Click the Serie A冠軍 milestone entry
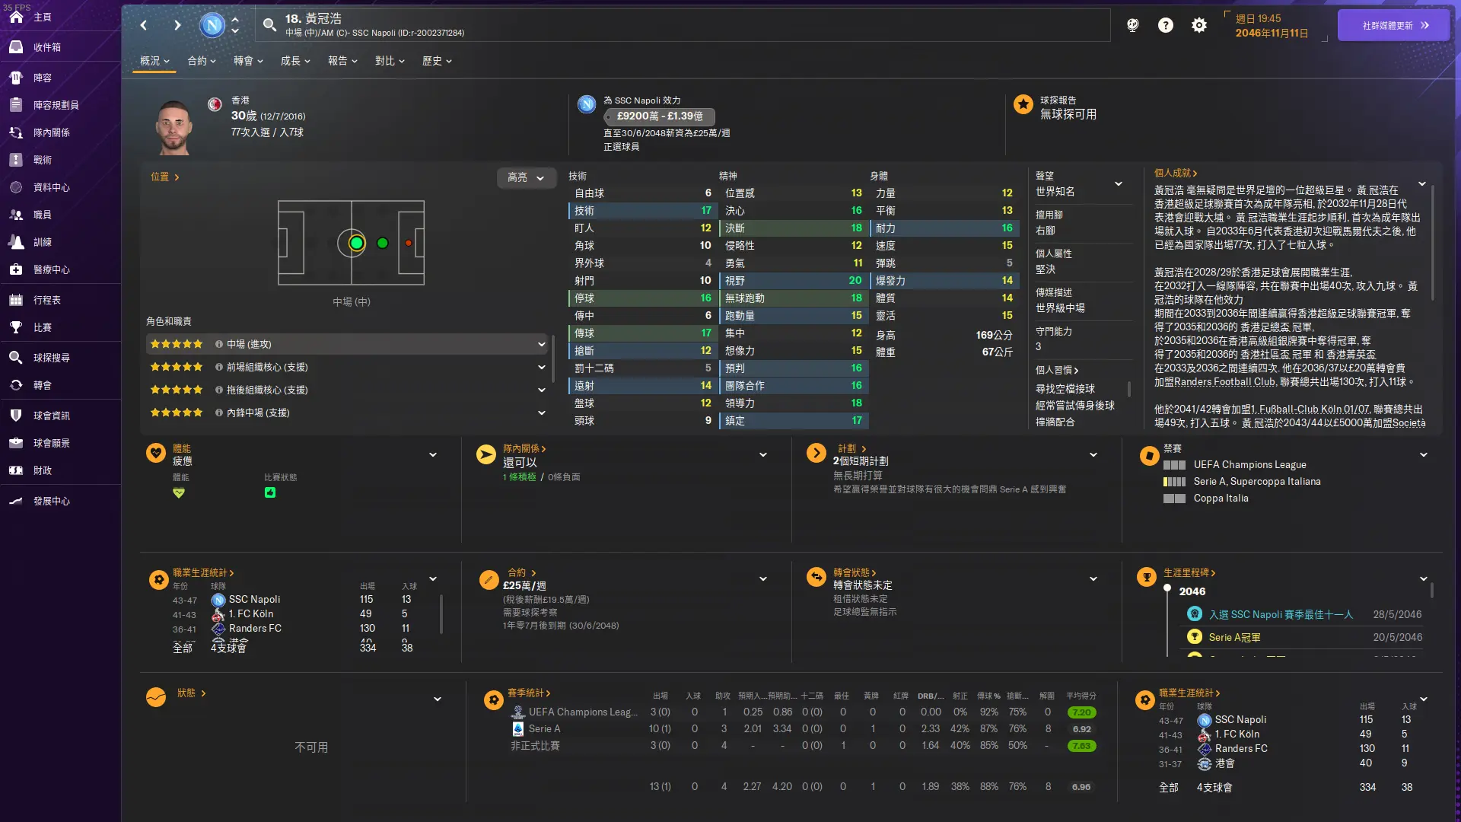 (x=1234, y=638)
